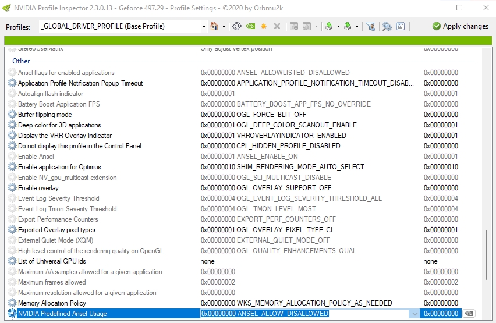Open the import profiles dropdown arrow
The height and width of the screenshot is (323, 496).
[x=357, y=27]
